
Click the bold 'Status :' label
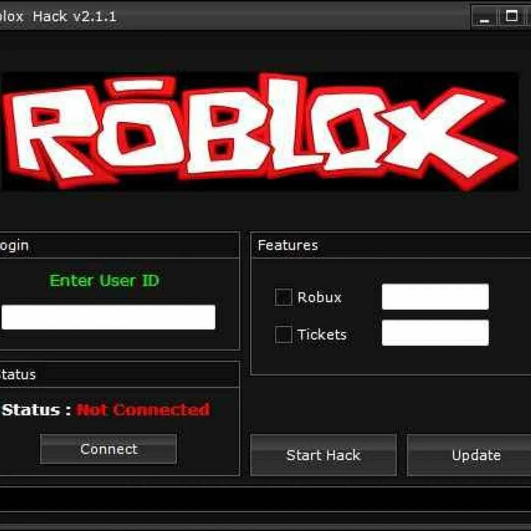[36, 410]
